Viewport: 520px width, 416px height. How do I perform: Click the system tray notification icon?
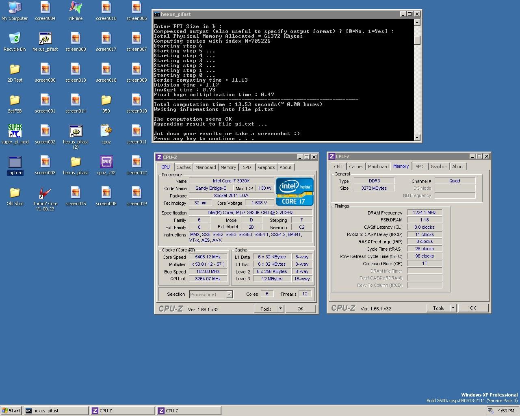click(x=490, y=411)
